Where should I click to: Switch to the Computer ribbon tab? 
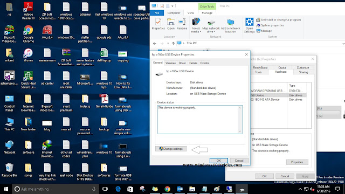point(174,13)
